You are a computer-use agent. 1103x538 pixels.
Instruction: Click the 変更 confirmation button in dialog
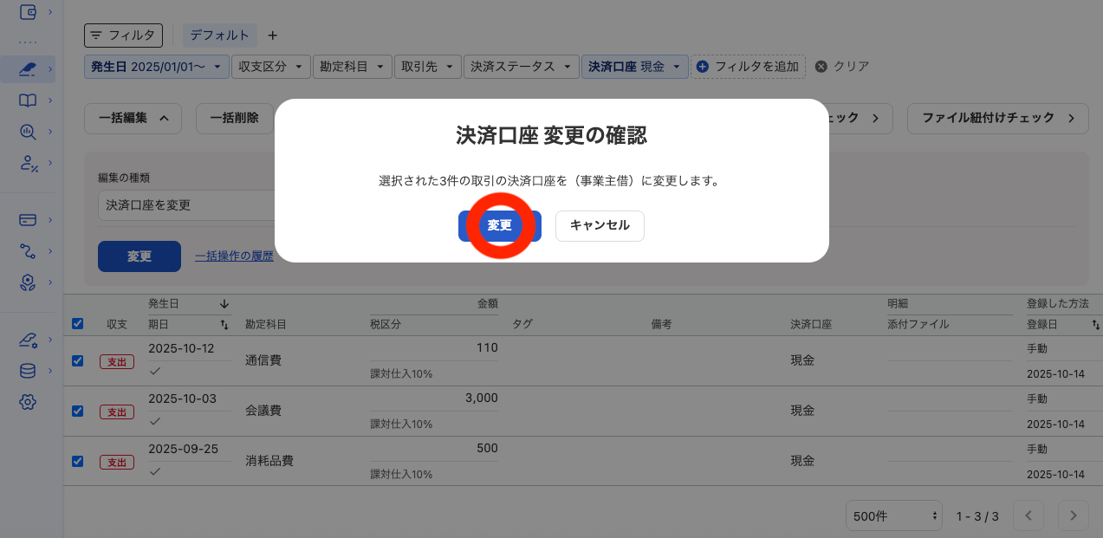click(x=500, y=225)
